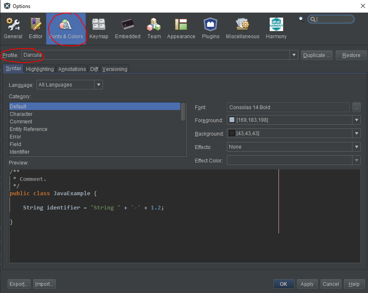Open Help for the options dialog
The image size is (368, 293).
pyautogui.click(x=354, y=284)
